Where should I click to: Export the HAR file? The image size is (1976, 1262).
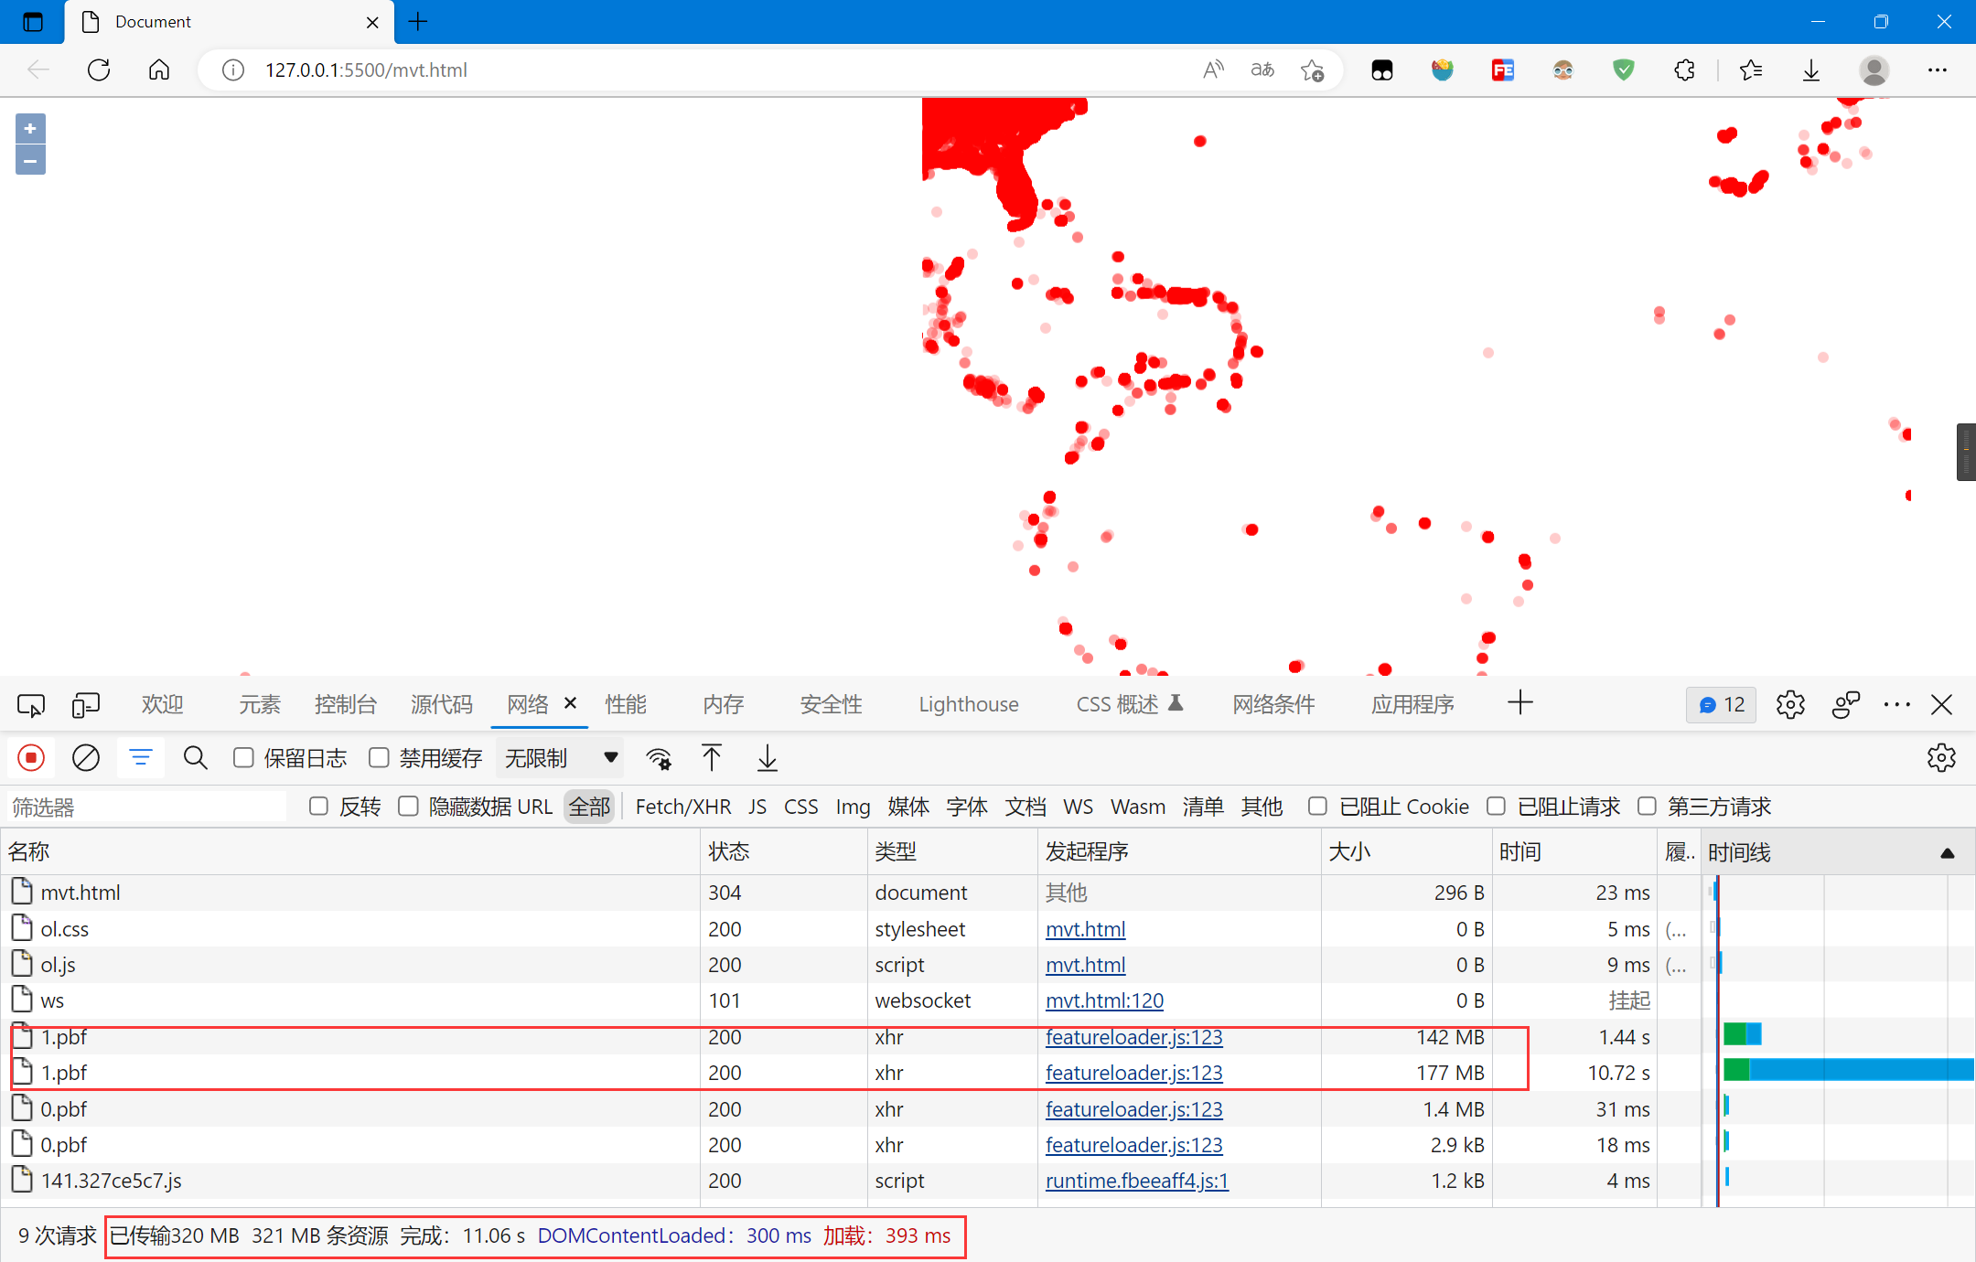(x=767, y=758)
